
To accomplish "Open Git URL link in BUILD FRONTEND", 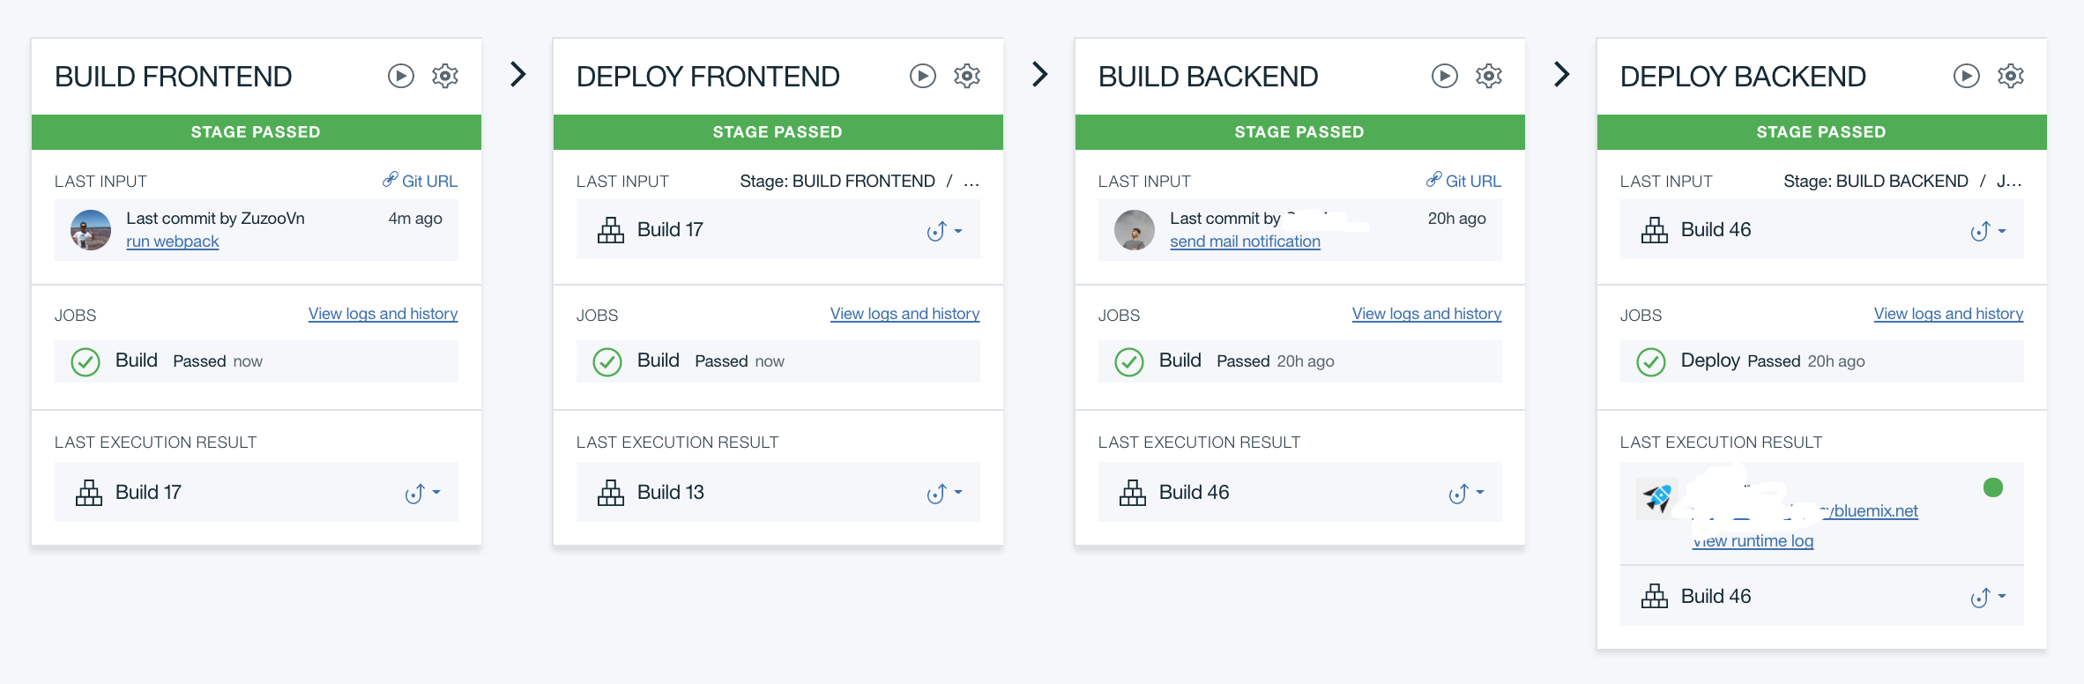I will pos(421,181).
